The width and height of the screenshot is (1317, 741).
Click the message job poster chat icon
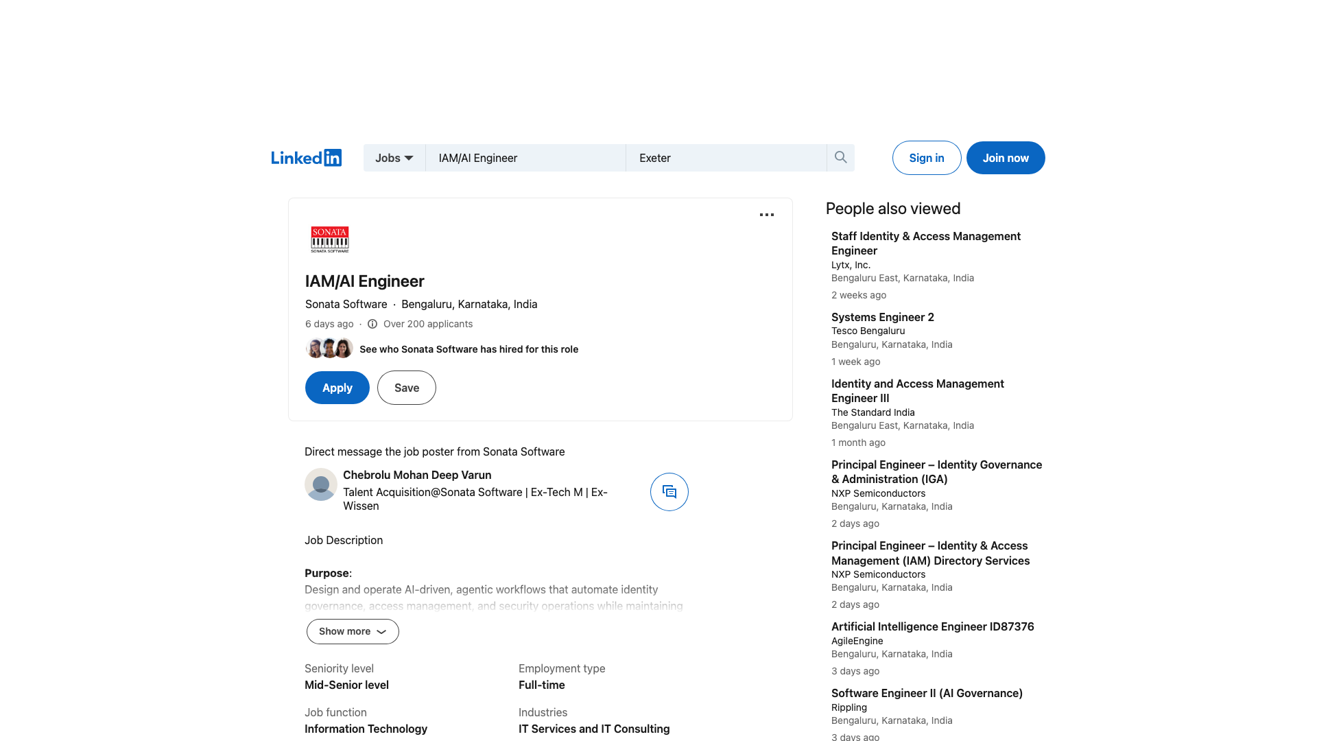pyautogui.click(x=669, y=492)
